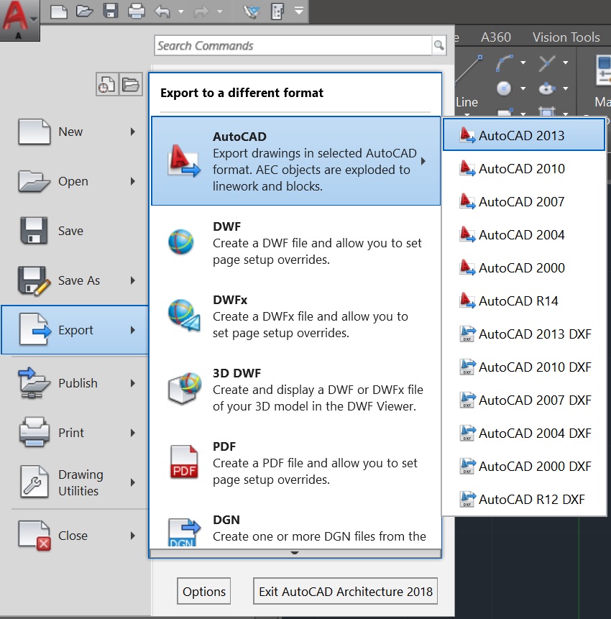Viewport: 611px width, 619px height.
Task: Open the Redo history dropdown arrow
Action: (x=220, y=12)
